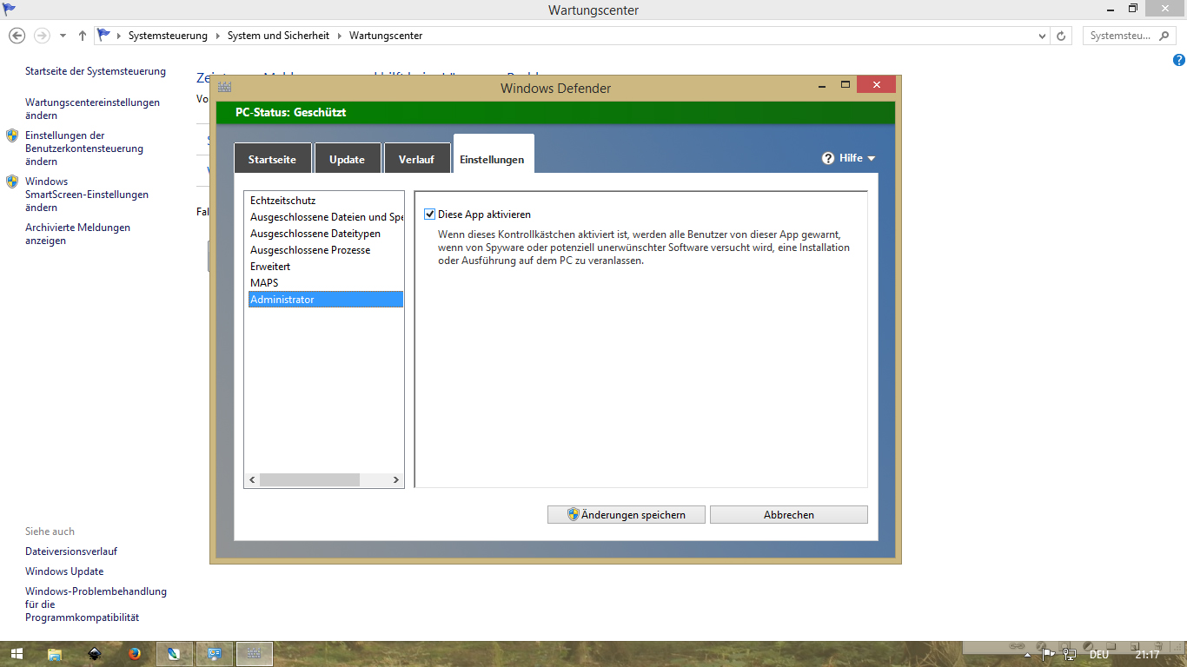1187x667 pixels.
Task: Select Erweitert in the settings list
Action: click(x=325, y=267)
